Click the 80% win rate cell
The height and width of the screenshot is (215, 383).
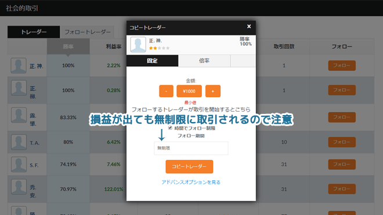pos(68,142)
